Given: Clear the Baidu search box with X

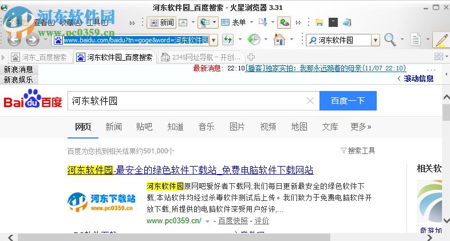Looking at the screenshot, I should click(310, 101).
